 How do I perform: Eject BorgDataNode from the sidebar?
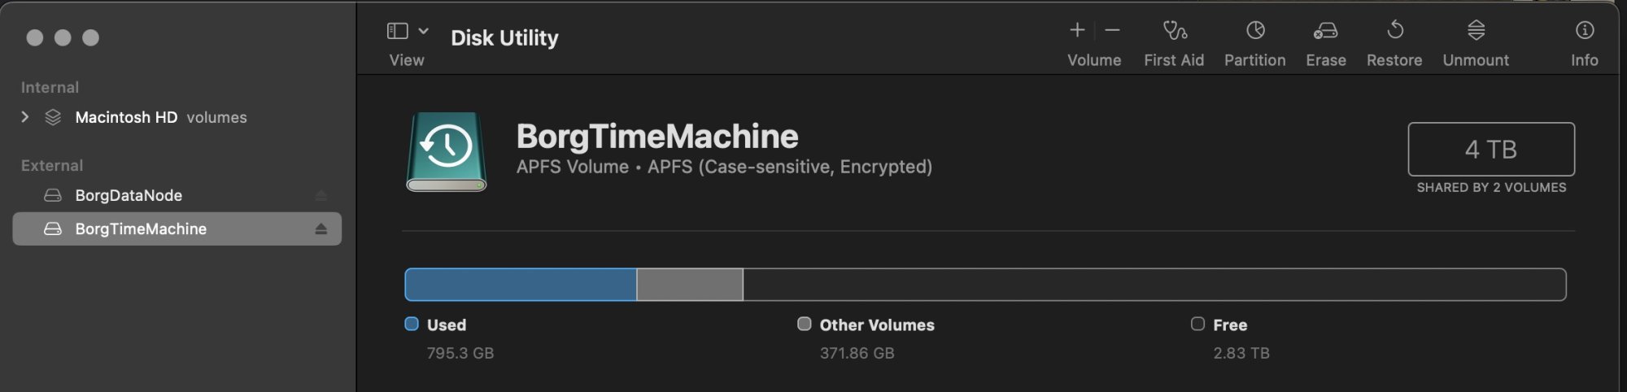click(x=321, y=196)
